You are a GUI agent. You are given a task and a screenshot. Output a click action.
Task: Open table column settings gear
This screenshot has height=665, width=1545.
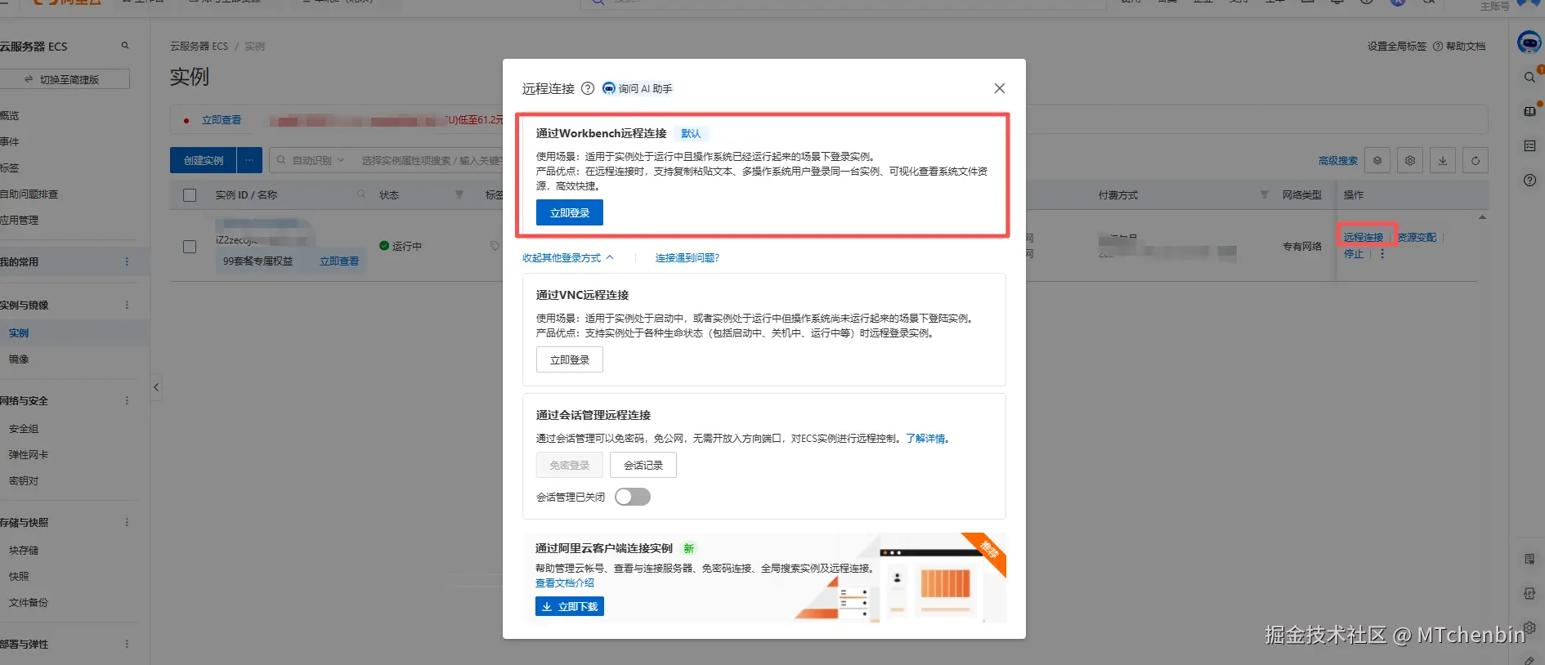pyautogui.click(x=1410, y=160)
